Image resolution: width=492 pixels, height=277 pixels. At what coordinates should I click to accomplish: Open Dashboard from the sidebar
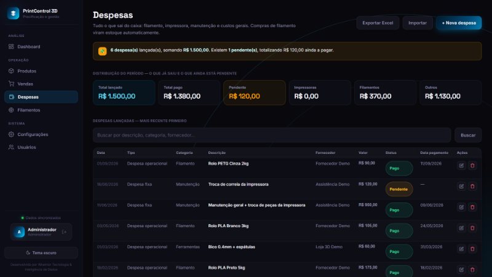click(41, 47)
